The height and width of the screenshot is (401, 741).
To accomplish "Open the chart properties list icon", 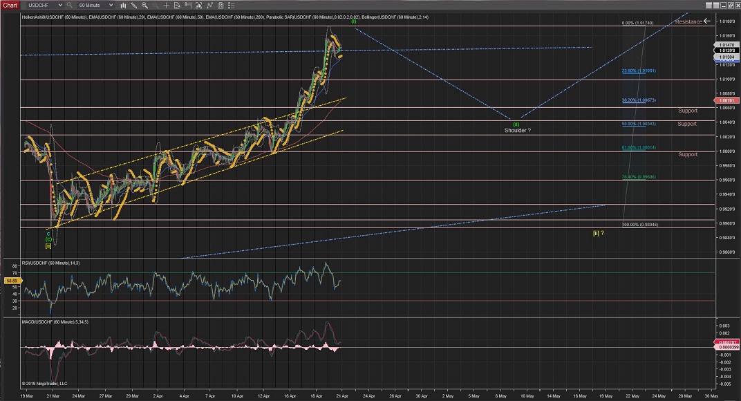I will pyautogui.click(x=231, y=6).
